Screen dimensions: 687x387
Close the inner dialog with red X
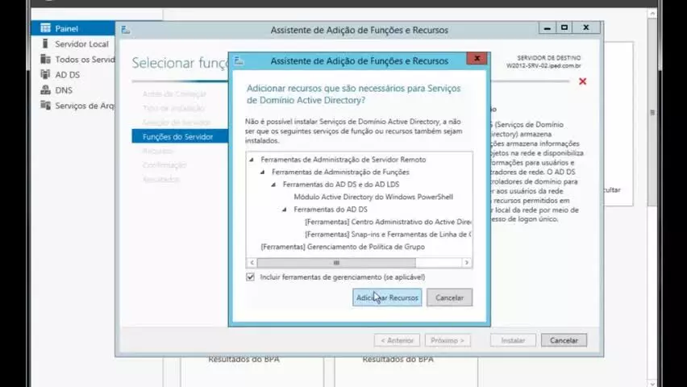477,58
